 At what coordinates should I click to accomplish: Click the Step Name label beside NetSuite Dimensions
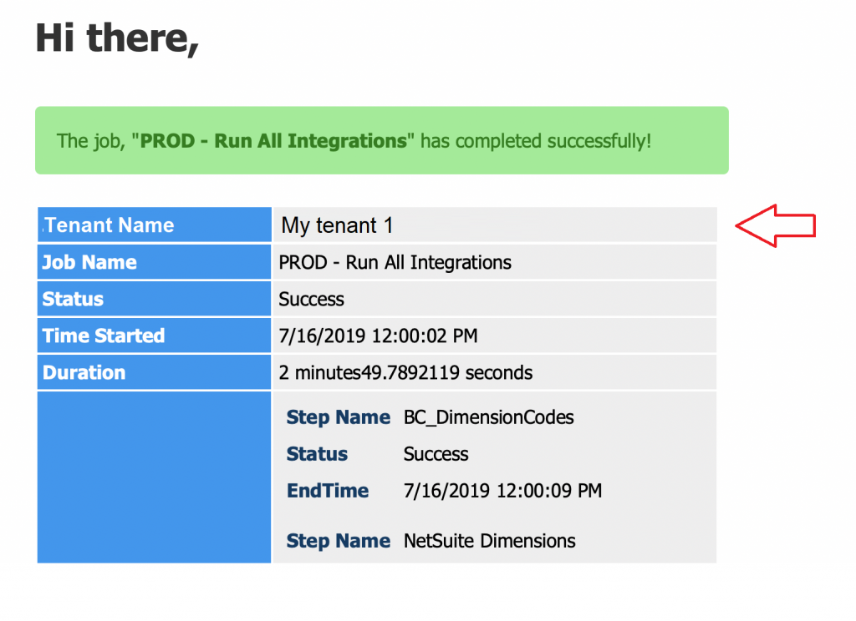[338, 541]
